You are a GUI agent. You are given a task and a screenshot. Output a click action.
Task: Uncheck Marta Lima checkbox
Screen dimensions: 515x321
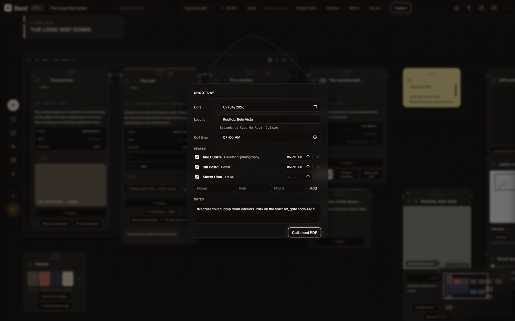pos(197,177)
